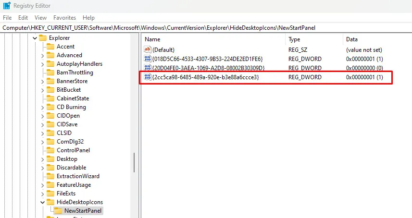Click the ComDlg32 folder icon

click(50, 142)
